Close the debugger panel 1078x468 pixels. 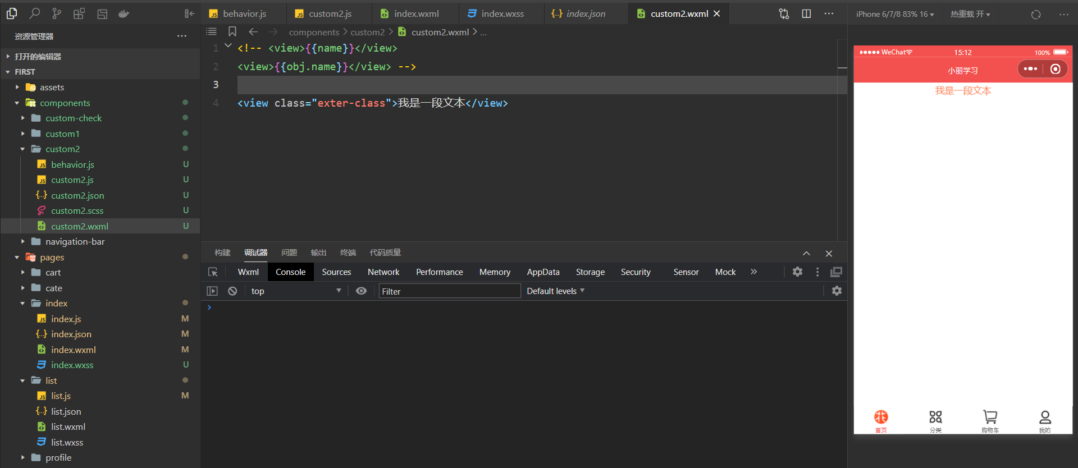click(x=829, y=254)
